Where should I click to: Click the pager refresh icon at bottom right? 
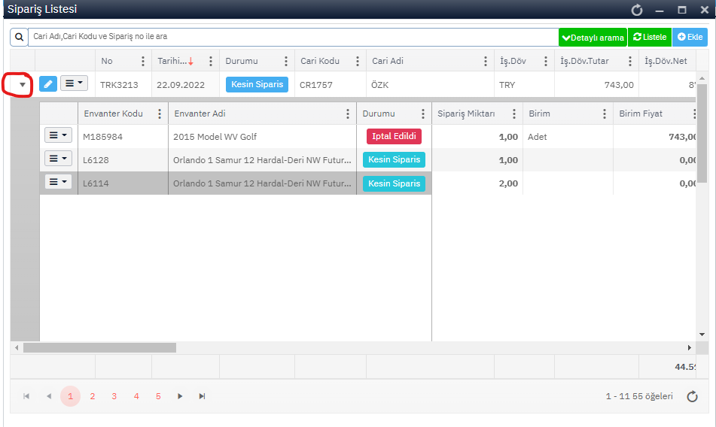(x=692, y=396)
